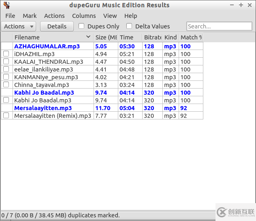Image resolution: width=256 pixels, height=221 pixels.
Task: Open the Actions menu in menu bar
Action: point(54,16)
